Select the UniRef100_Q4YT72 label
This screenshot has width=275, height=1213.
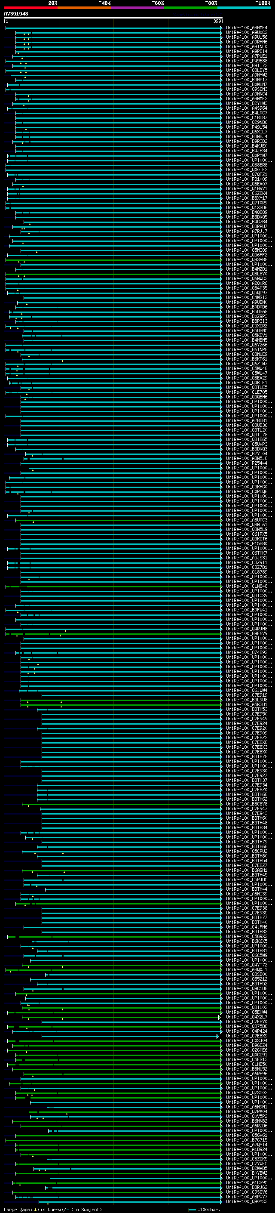click(x=247, y=965)
